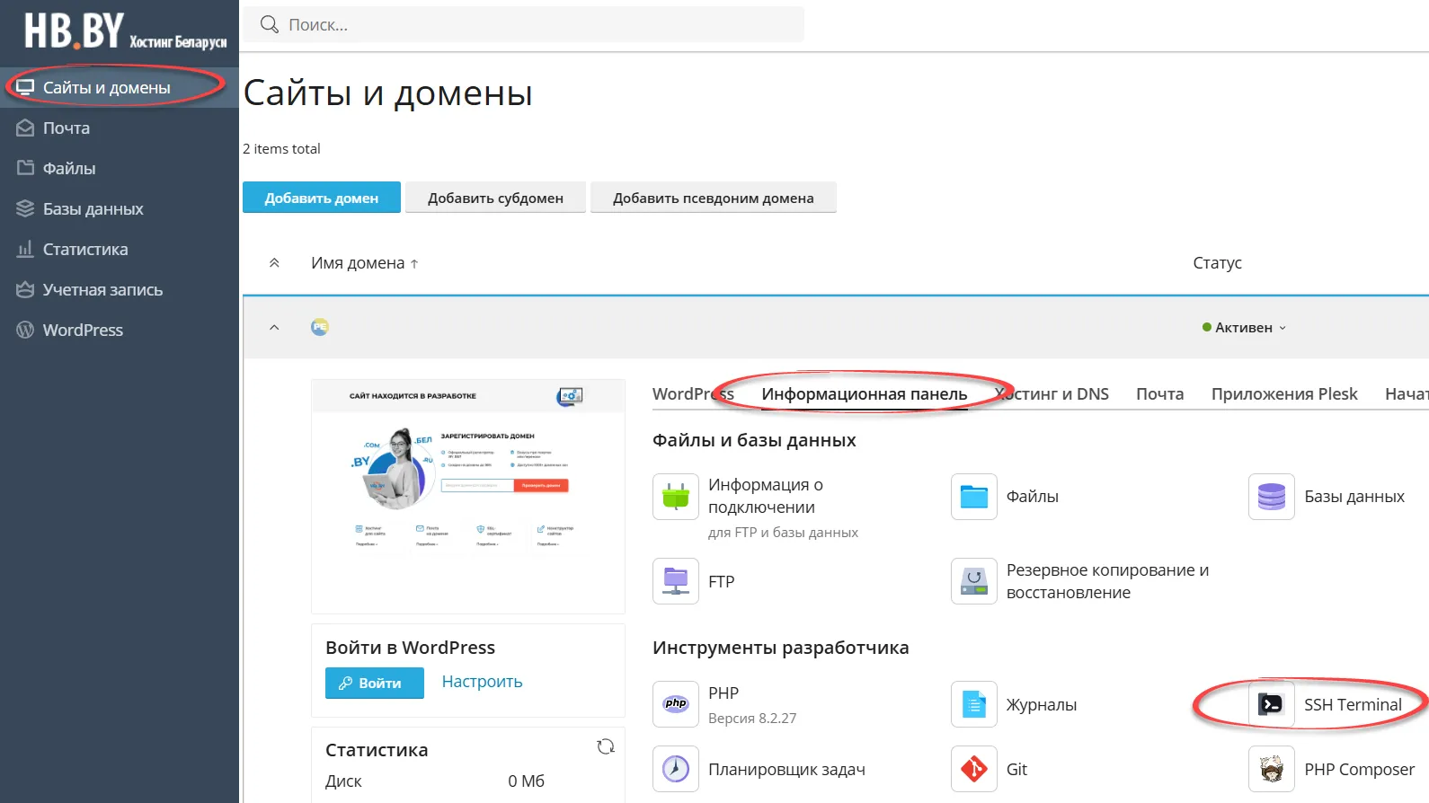Open the Files folder icon

click(973, 497)
